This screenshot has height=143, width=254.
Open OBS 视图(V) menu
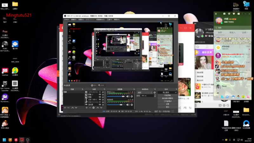pos(81,19)
